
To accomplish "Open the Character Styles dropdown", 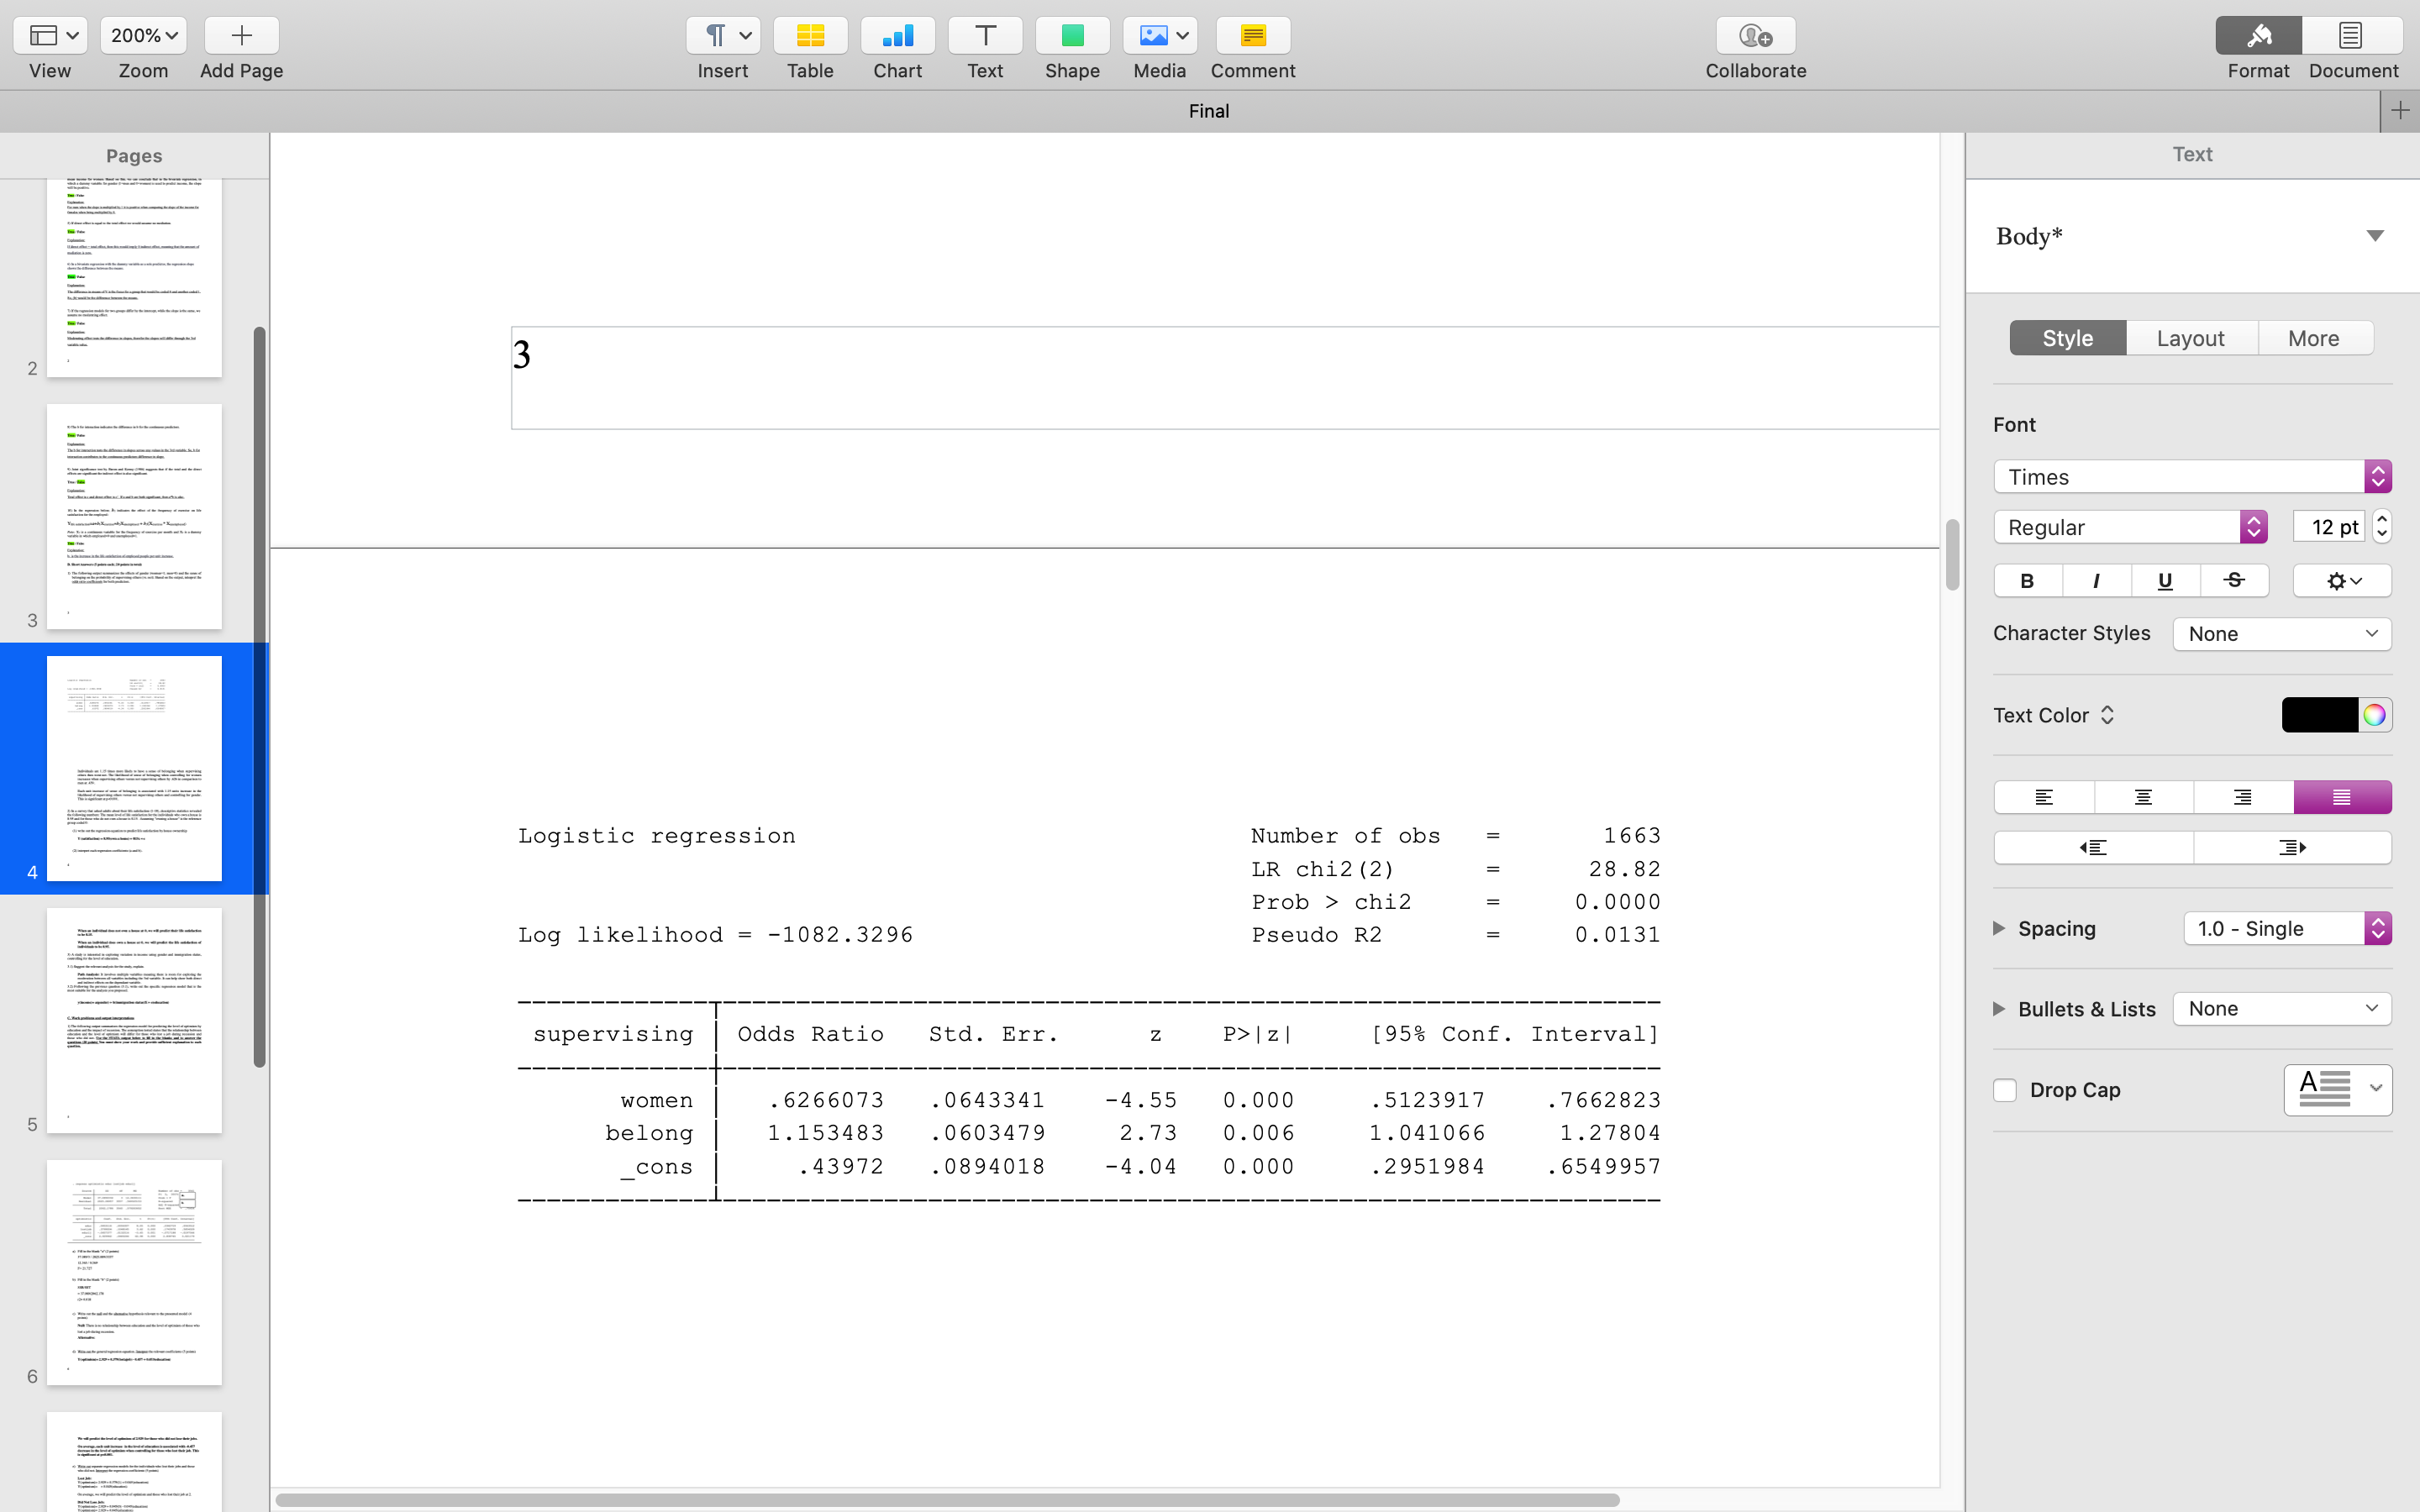I will 2281,634.
